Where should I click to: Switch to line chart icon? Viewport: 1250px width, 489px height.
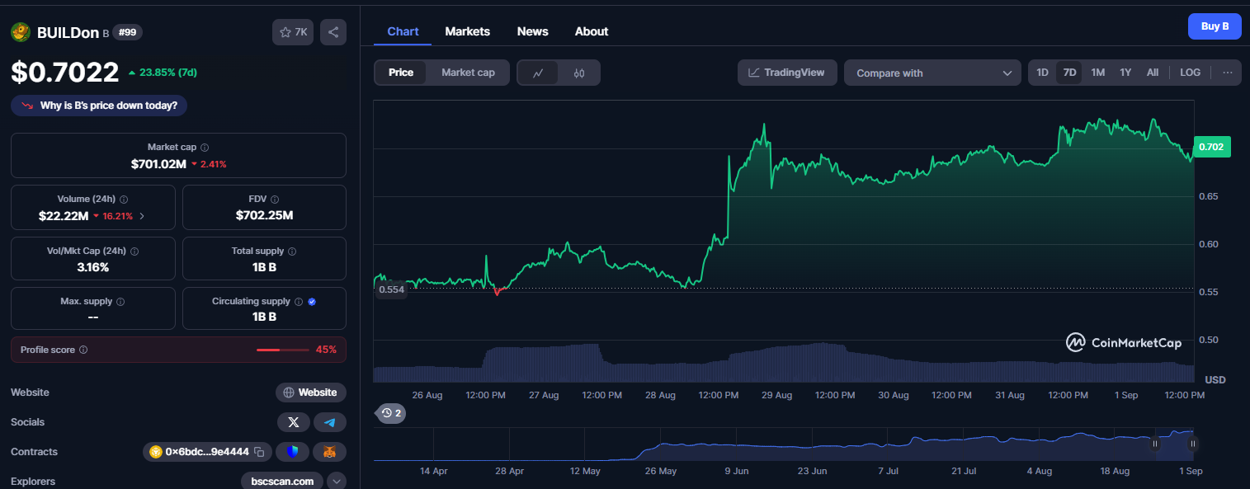pyautogui.click(x=538, y=73)
